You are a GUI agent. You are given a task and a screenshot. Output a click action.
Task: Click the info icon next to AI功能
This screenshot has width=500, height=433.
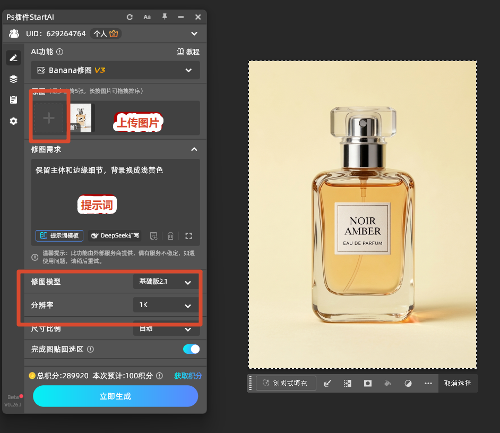pos(59,52)
